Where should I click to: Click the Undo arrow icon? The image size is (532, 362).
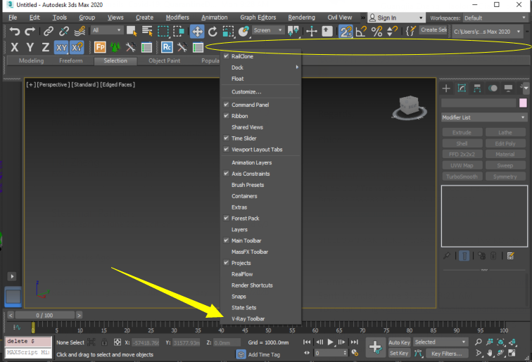point(14,31)
